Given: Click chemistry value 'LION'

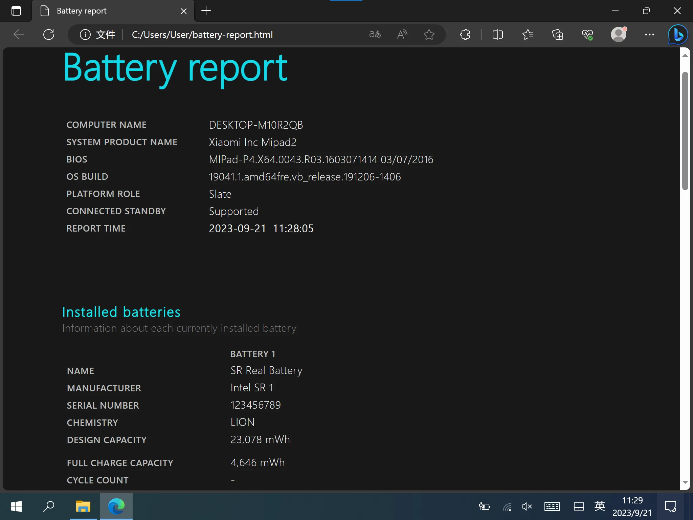Looking at the screenshot, I should click(242, 422).
